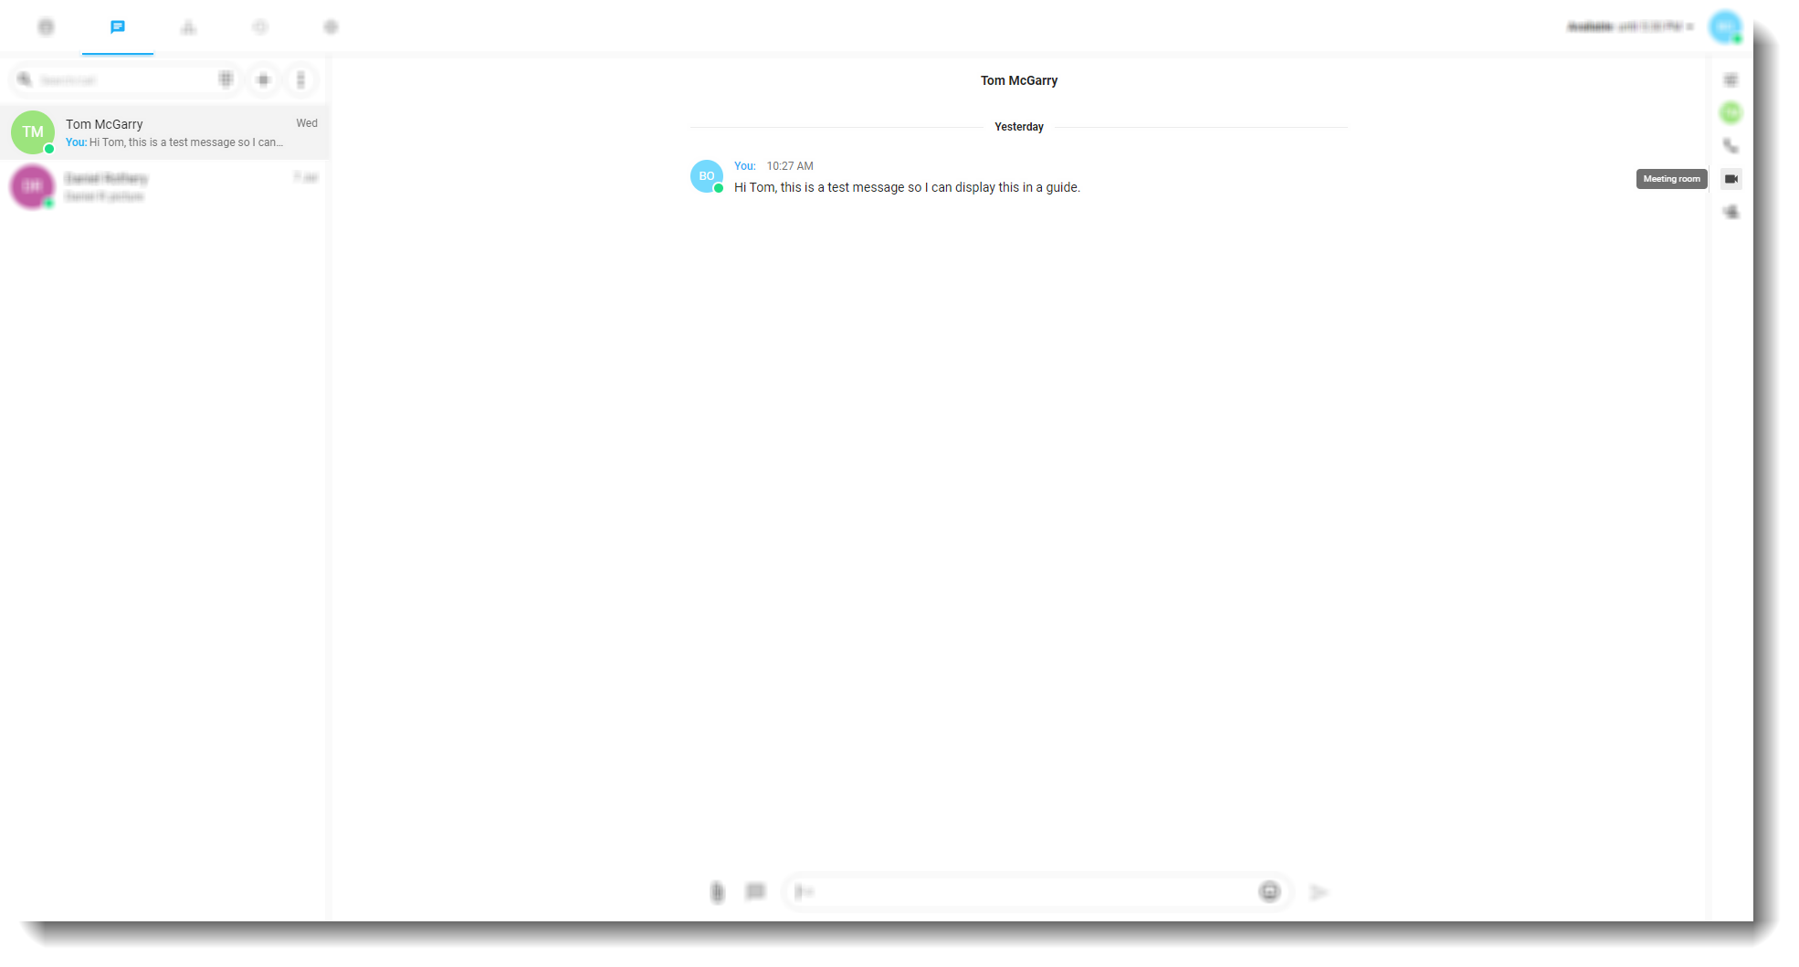Open the three-dot options menu beside search
The image size is (1799, 967).
[300, 80]
